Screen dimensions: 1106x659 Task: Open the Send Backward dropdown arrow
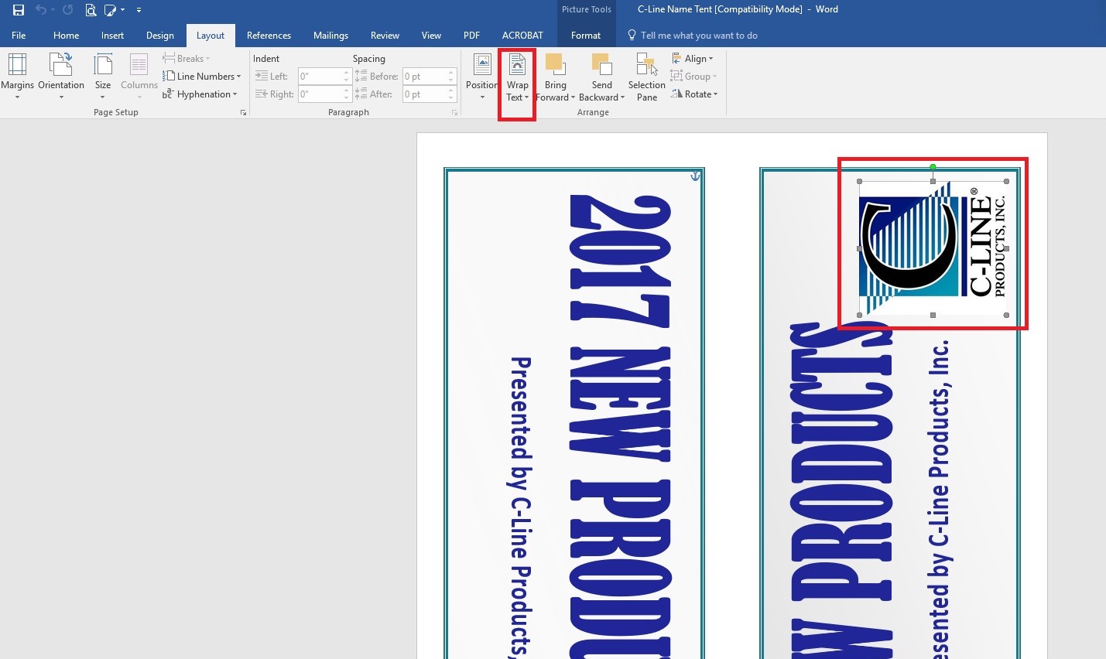[x=622, y=97]
